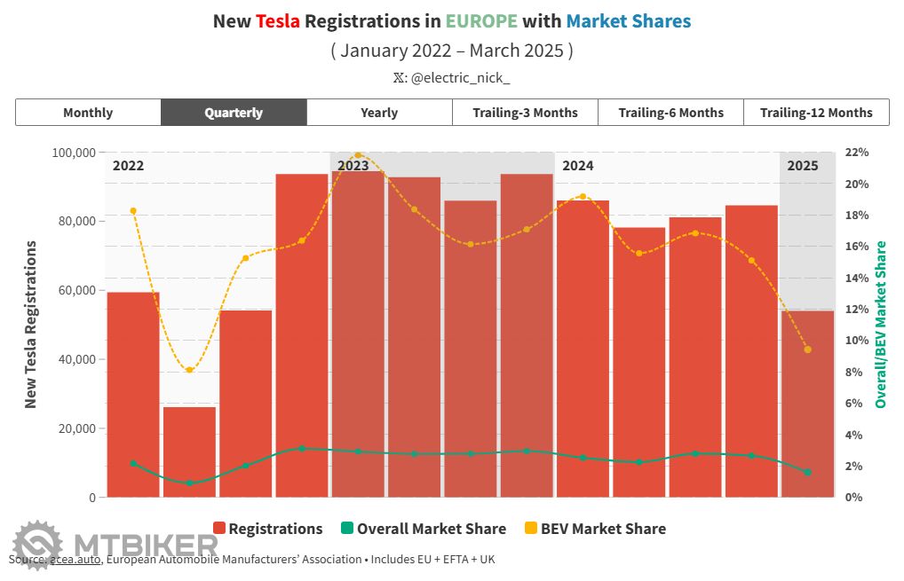Image resolution: width=904 pixels, height=581 pixels.
Task: Click the MTBIKER gear logo icon
Action: pyautogui.click(x=37, y=545)
